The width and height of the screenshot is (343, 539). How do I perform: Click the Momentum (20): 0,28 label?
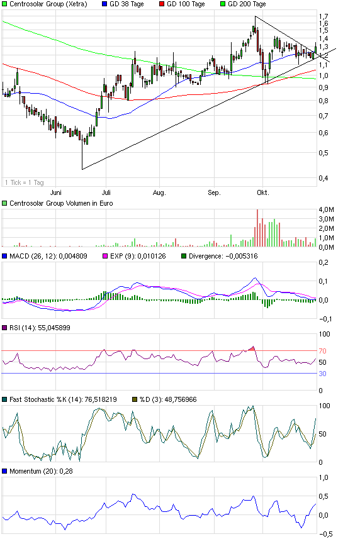click(42, 471)
